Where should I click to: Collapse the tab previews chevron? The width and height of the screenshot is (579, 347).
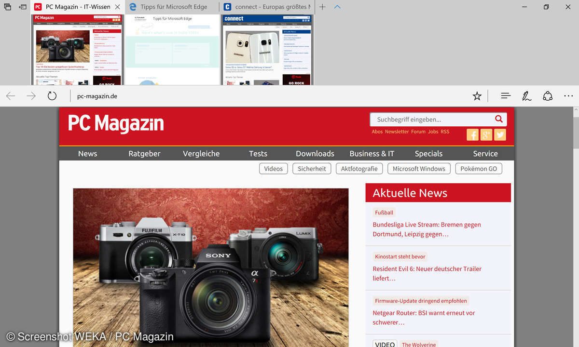337,7
